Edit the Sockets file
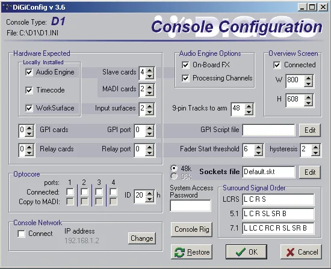 310,172
